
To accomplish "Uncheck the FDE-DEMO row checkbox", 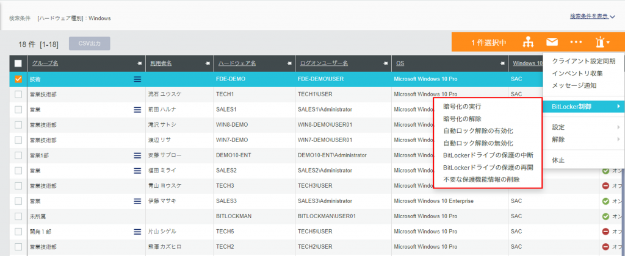I will (18, 79).
